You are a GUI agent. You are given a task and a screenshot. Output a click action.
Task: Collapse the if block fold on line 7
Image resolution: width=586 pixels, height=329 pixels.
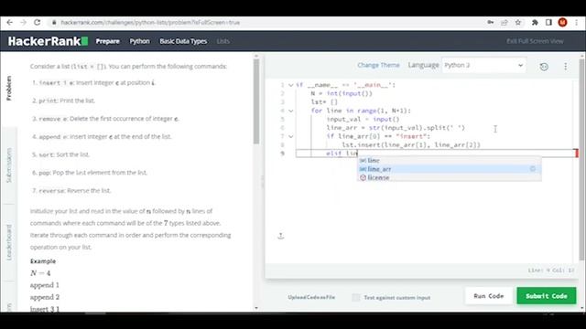291,136
